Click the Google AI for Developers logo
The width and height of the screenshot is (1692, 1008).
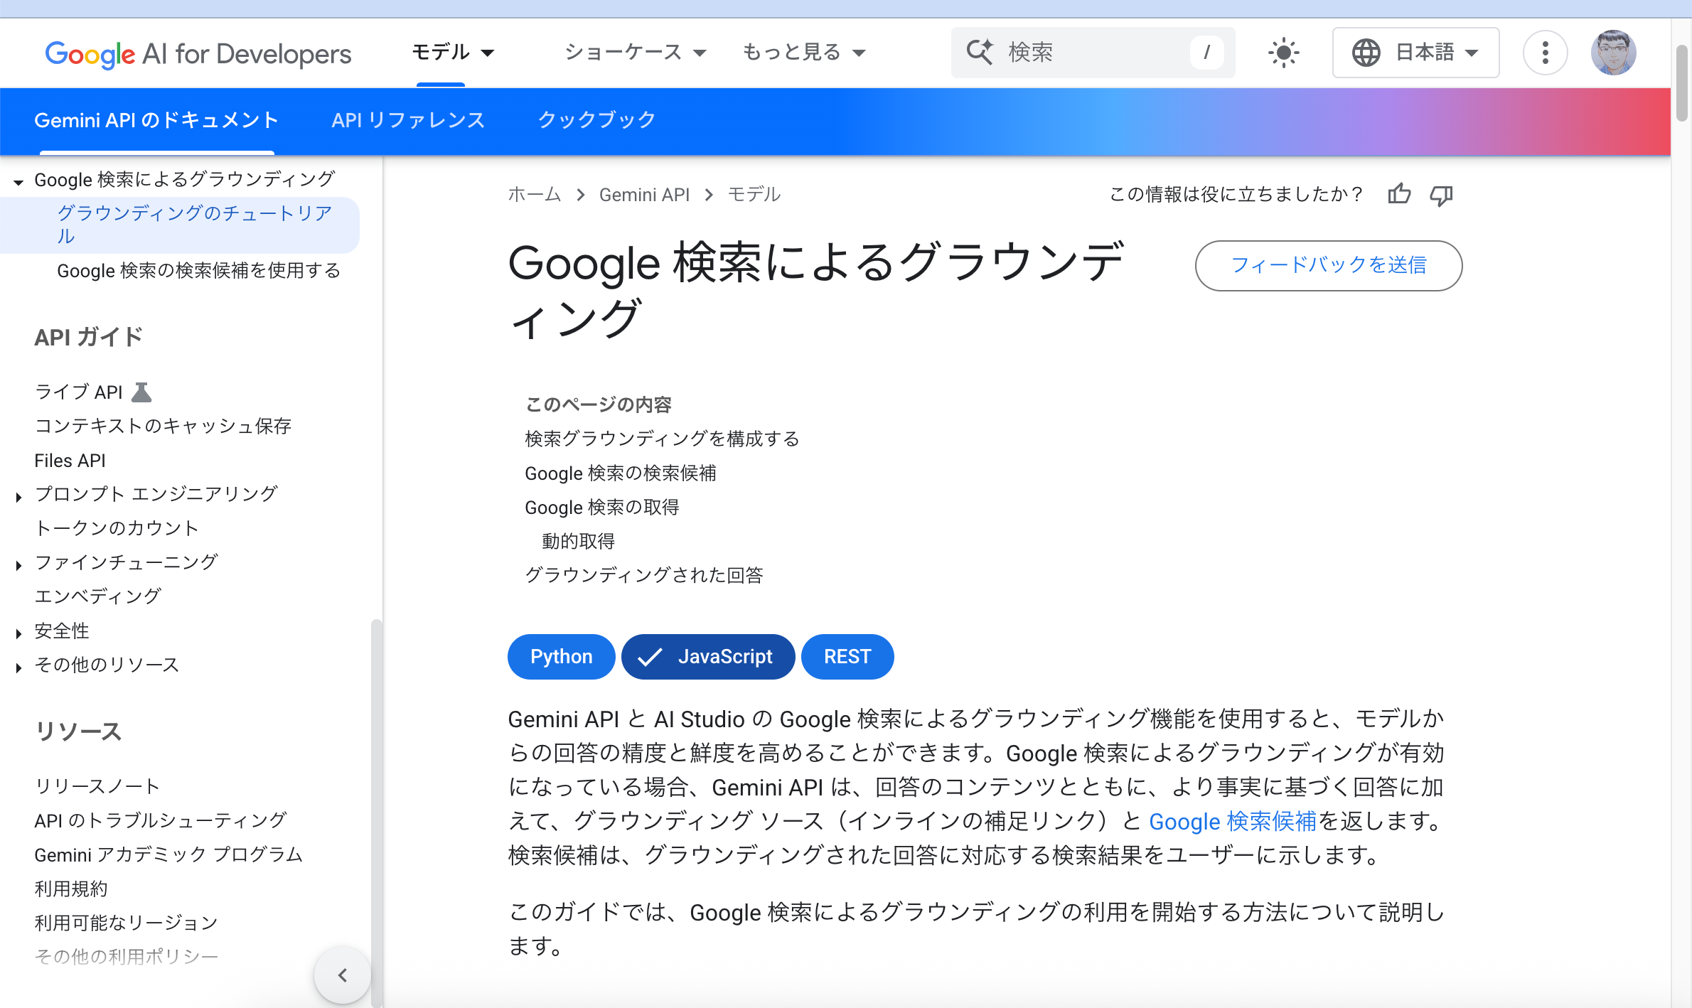[x=198, y=53]
